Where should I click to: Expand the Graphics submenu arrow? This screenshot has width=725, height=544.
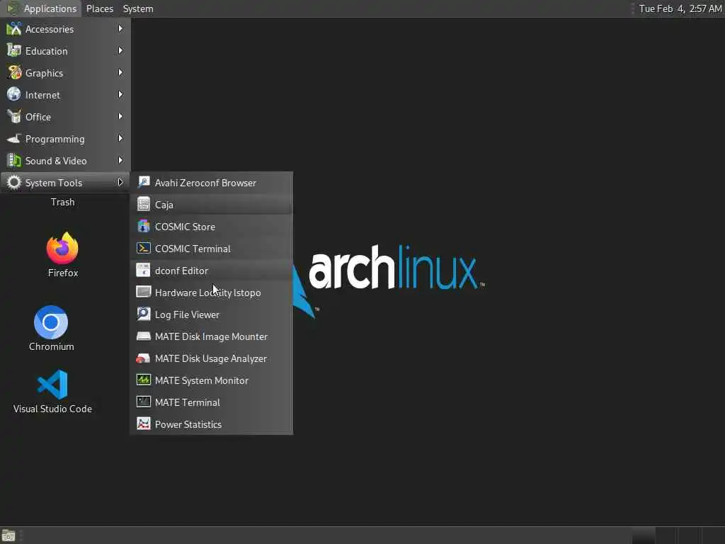tap(120, 73)
